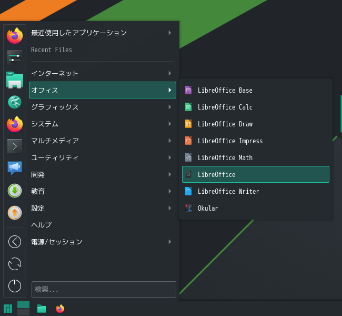Launch Firefox from the taskbar
The height and width of the screenshot is (316, 342).
[60, 309]
